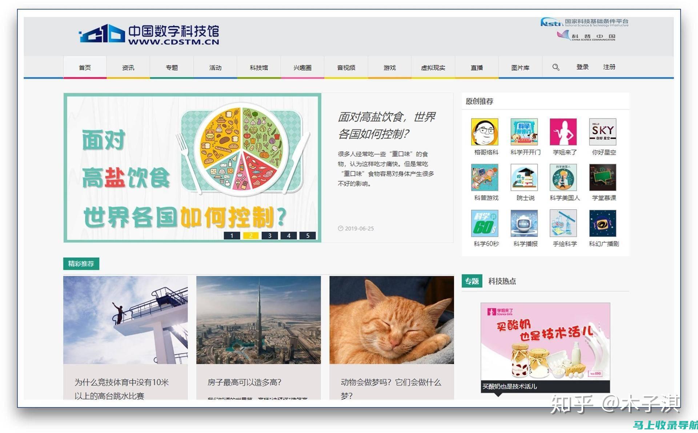Click the diving platform article thumbnail
The height and width of the screenshot is (433, 698).
coord(125,320)
